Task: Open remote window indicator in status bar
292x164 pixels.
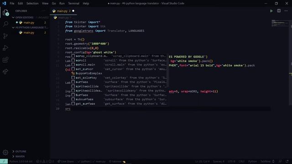Action: coord(4,161)
